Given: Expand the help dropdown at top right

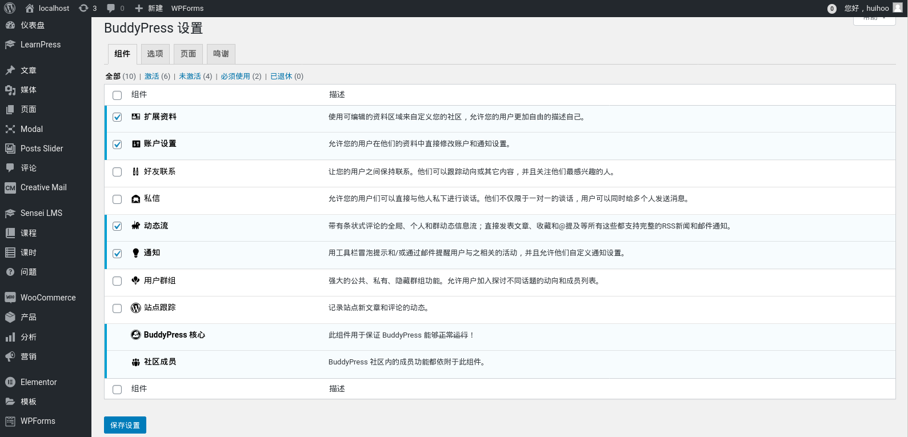Looking at the screenshot, I should [874, 19].
